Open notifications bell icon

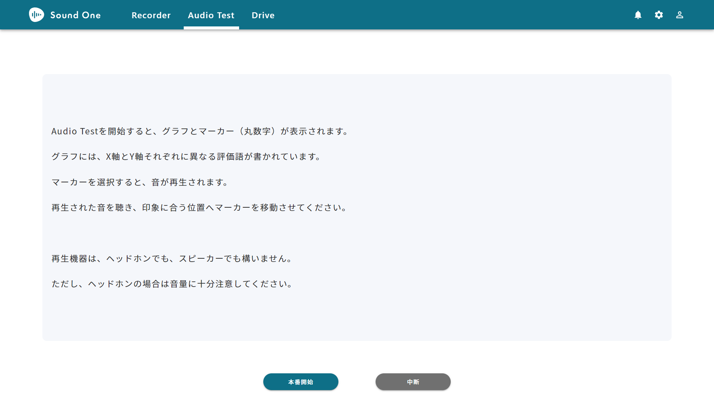click(x=638, y=15)
